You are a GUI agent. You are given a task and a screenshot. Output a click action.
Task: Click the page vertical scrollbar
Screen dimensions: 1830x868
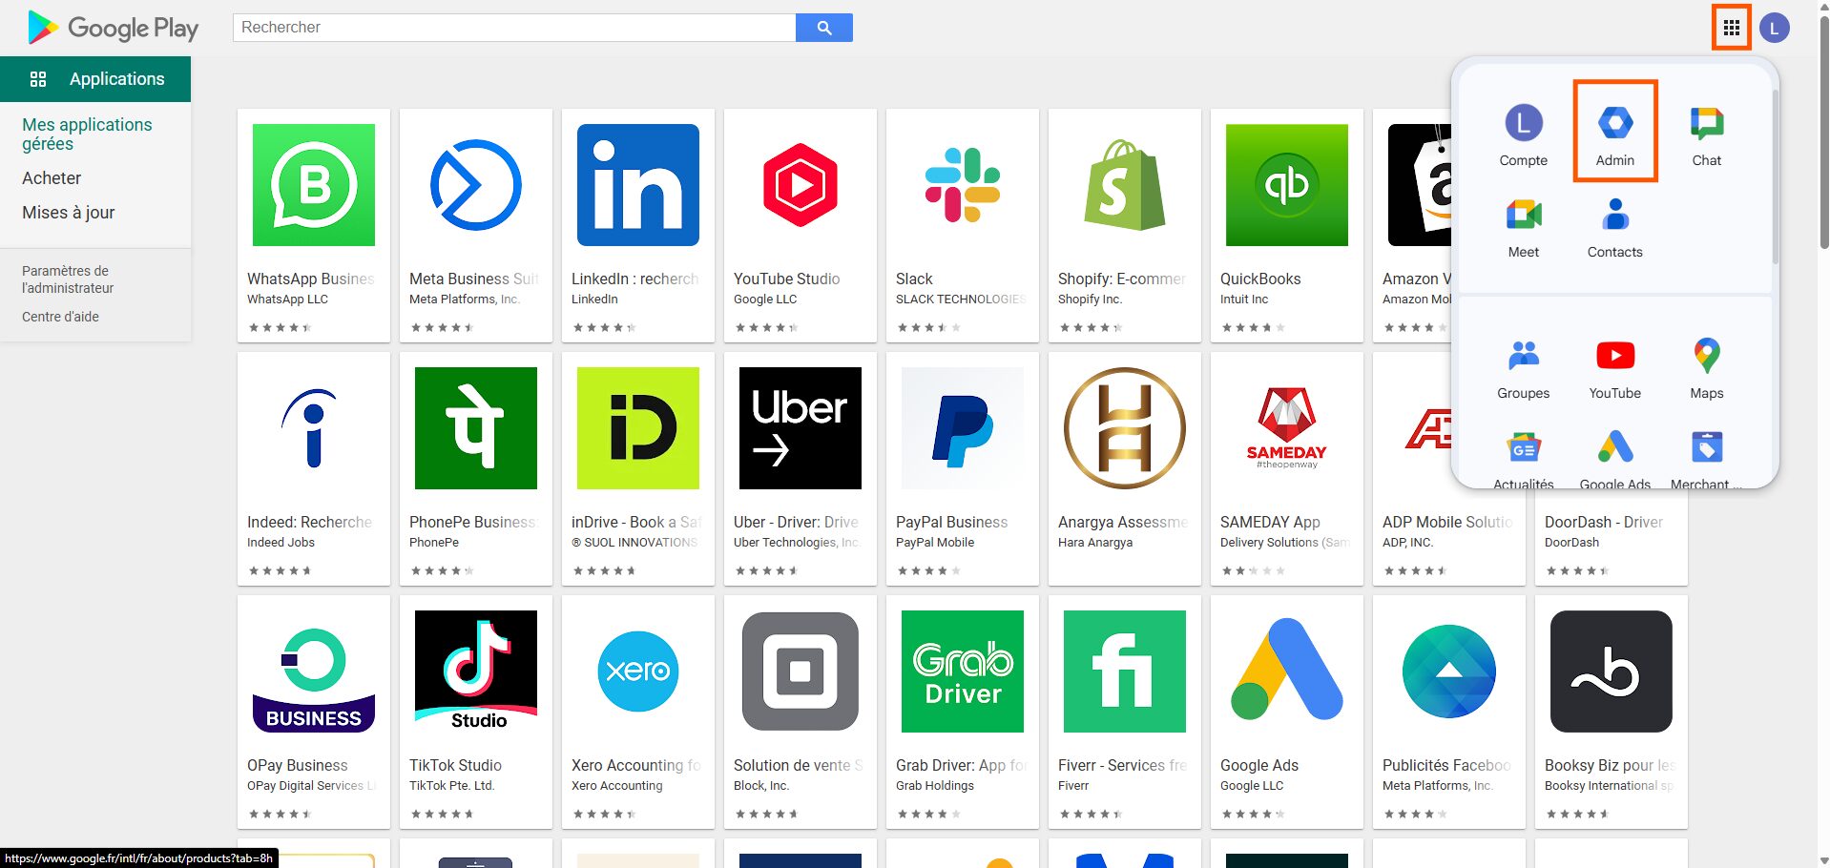pos(1823,134)
